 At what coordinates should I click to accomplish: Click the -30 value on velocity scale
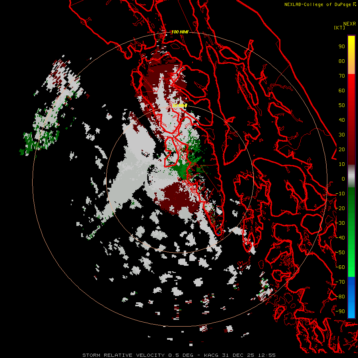pyautogui.click(x=340, y=223)
